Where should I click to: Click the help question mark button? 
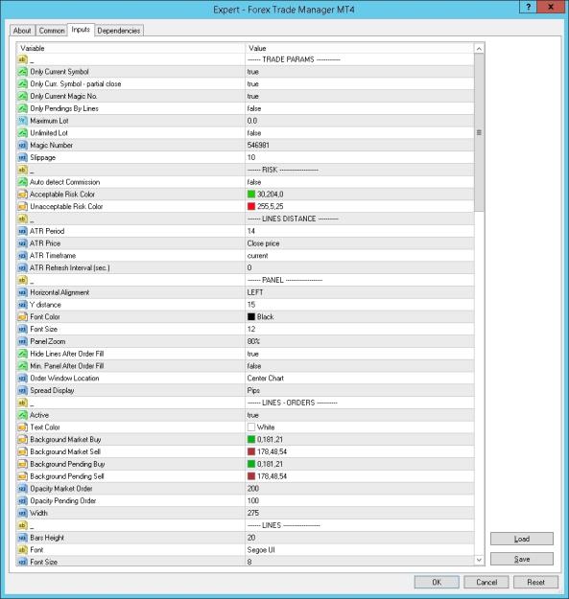528,7
